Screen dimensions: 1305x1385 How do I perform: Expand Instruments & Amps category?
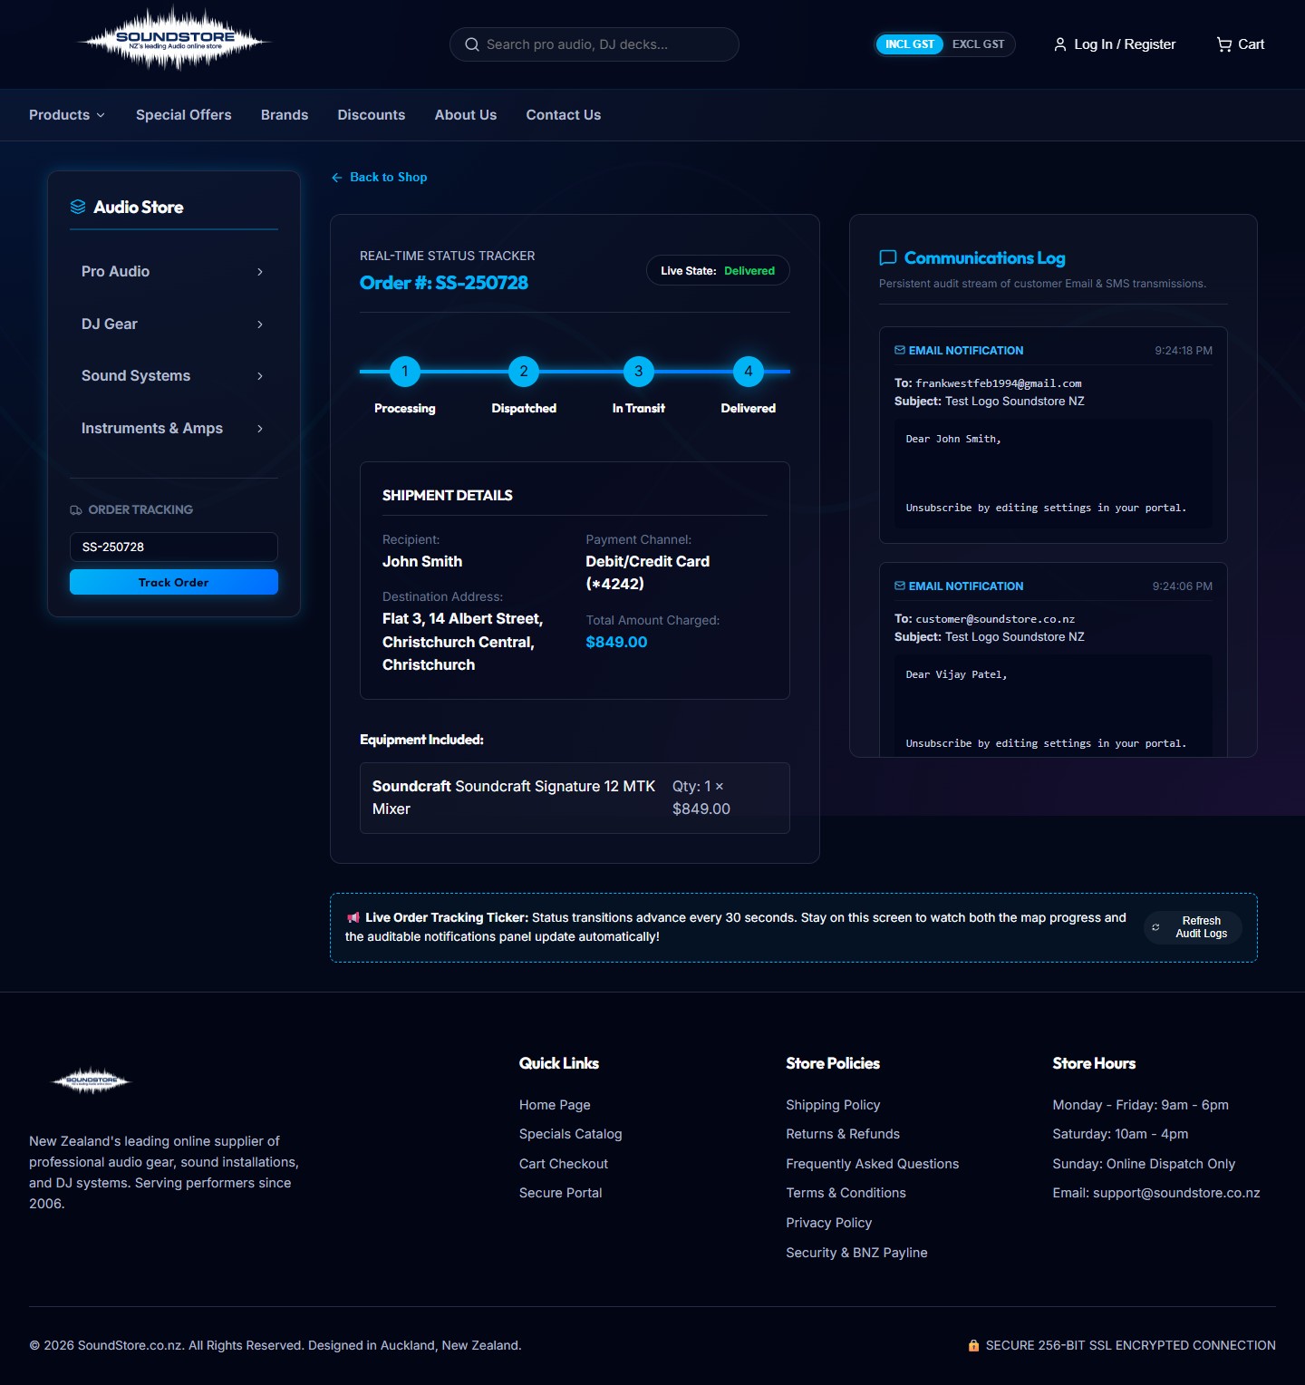pos(173,429)
